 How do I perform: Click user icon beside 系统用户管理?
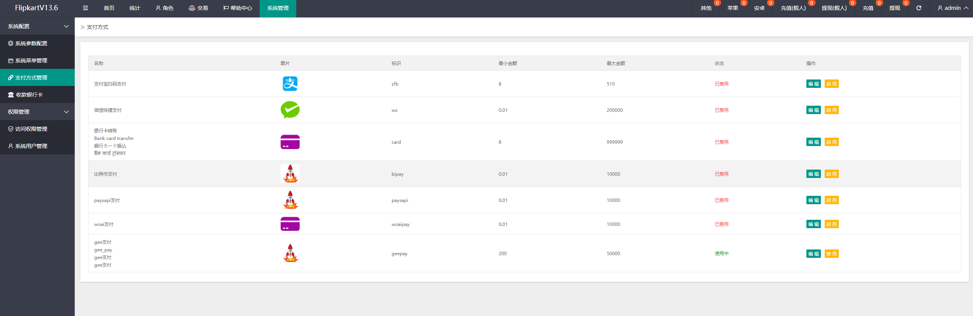coord(11,146)
